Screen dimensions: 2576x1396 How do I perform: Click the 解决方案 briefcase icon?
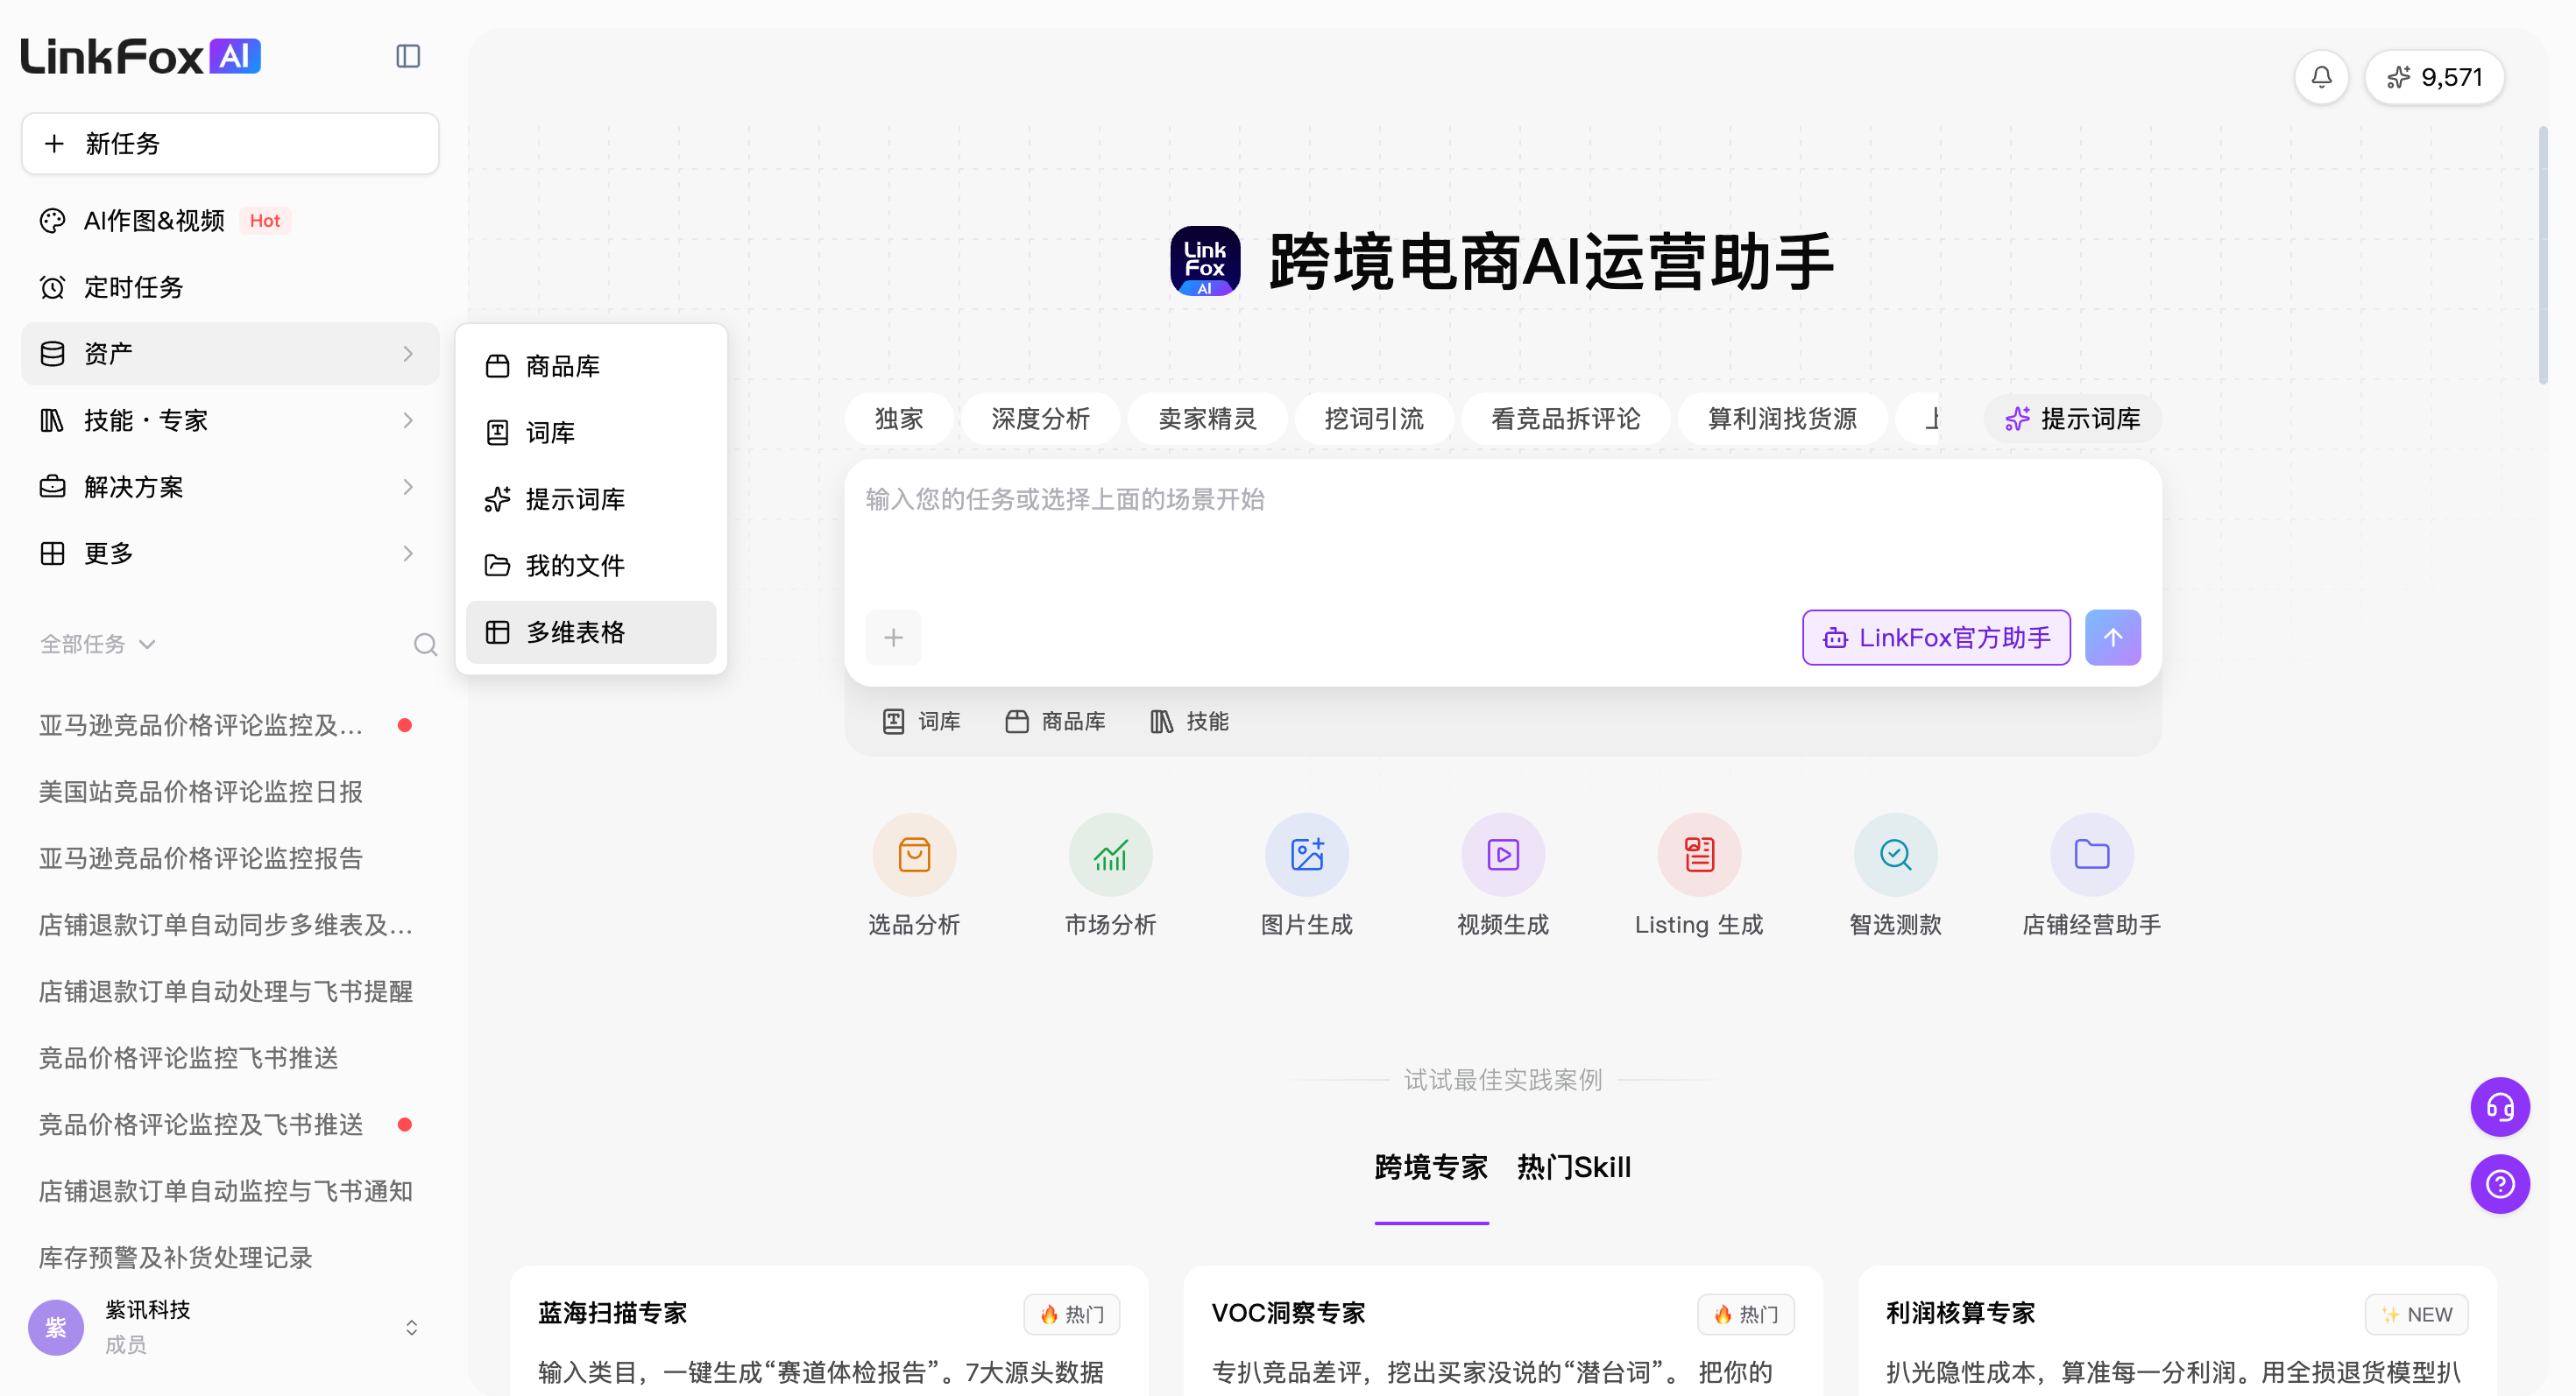(52, 487)
